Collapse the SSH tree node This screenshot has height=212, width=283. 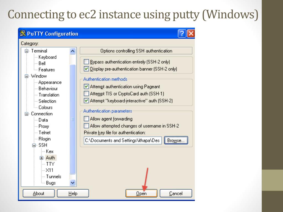click(x=34, y=145)
